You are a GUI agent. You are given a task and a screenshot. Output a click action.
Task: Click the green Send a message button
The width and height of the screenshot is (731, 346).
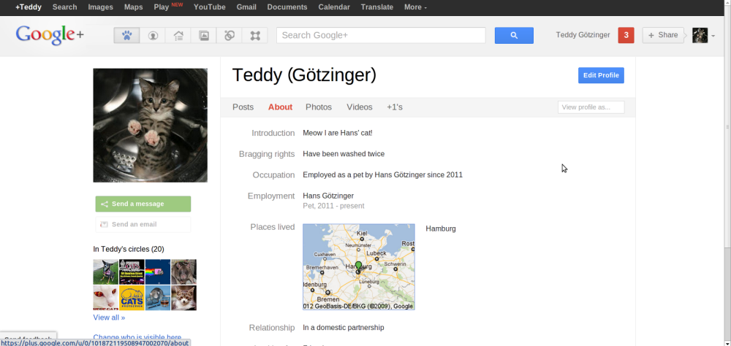(143, 204)
